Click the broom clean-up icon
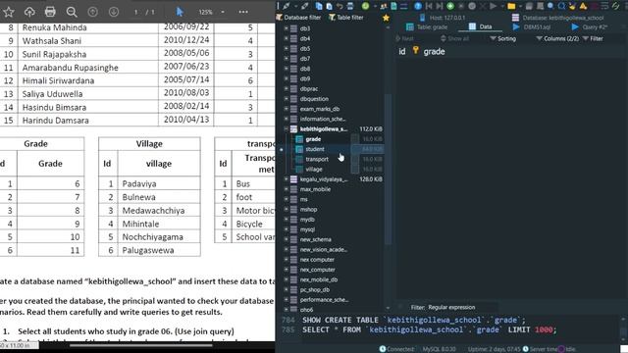The width and height of the screenshot is (628, 353). [x=572, y=6]
